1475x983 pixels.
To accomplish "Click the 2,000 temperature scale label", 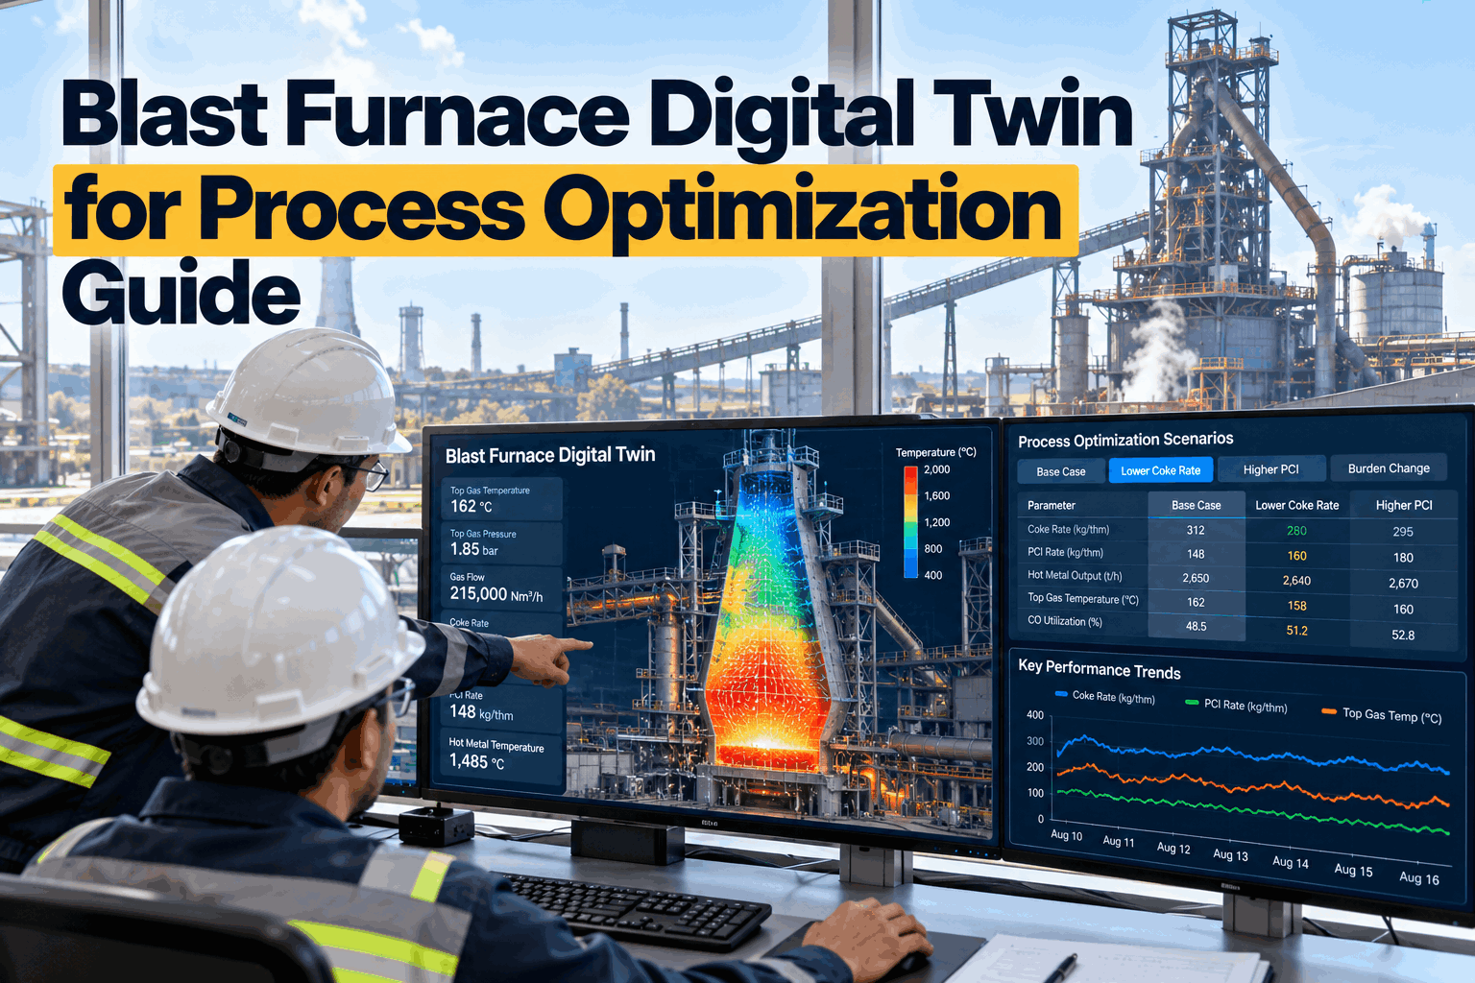I will tap(936, 469).
